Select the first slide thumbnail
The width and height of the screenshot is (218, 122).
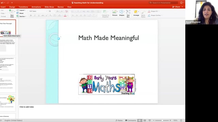(x=8, y=28)
